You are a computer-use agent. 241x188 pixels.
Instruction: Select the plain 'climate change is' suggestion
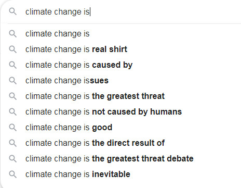121,34
